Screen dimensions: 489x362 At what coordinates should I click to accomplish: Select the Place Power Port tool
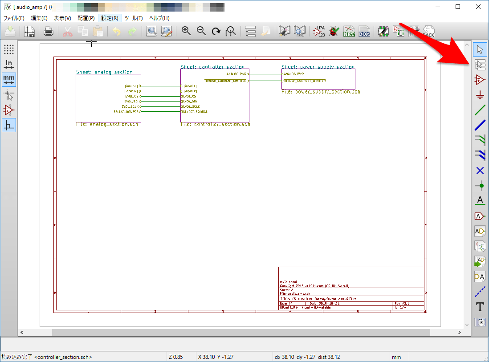coord(480,95)
